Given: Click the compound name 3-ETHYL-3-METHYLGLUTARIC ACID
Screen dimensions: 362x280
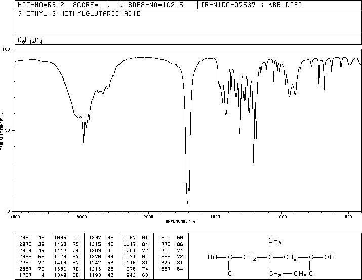Looking at the screenshot, I should pyautogui.click(x=79, y=14).
